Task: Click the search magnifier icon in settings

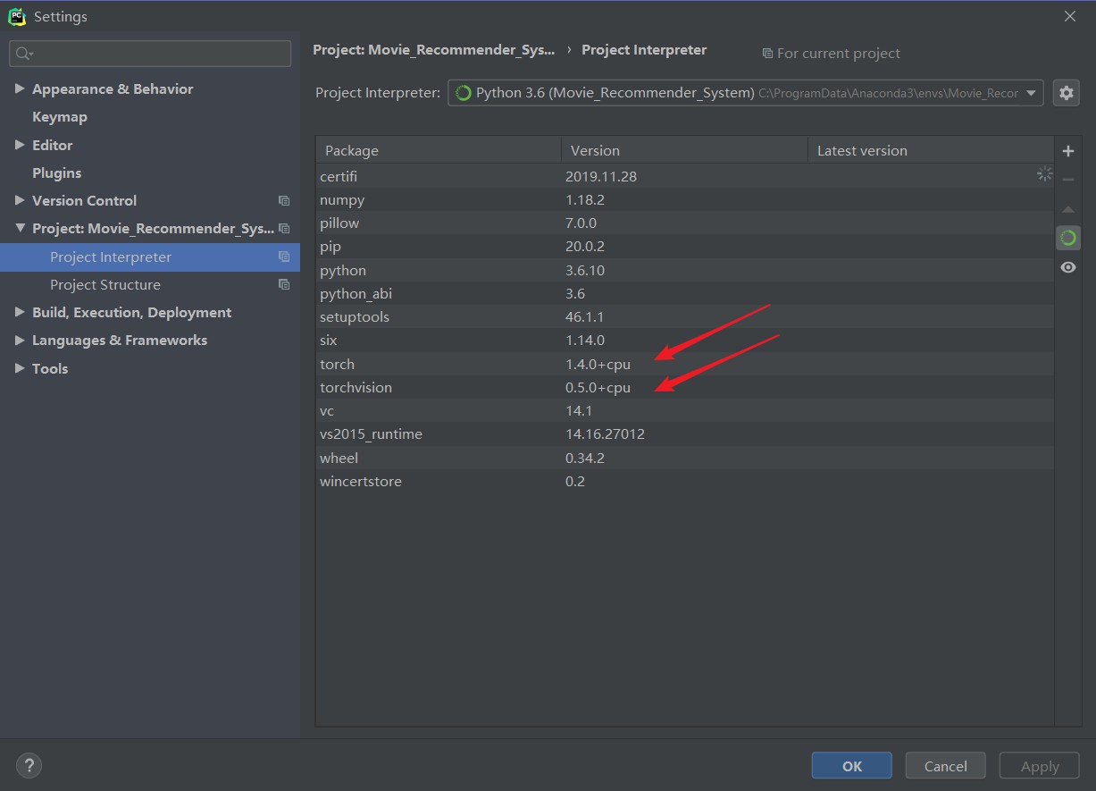Action: pos(24,54)
